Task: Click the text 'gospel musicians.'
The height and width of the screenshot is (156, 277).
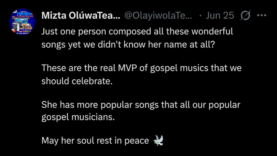Action: tap(78, 117)
